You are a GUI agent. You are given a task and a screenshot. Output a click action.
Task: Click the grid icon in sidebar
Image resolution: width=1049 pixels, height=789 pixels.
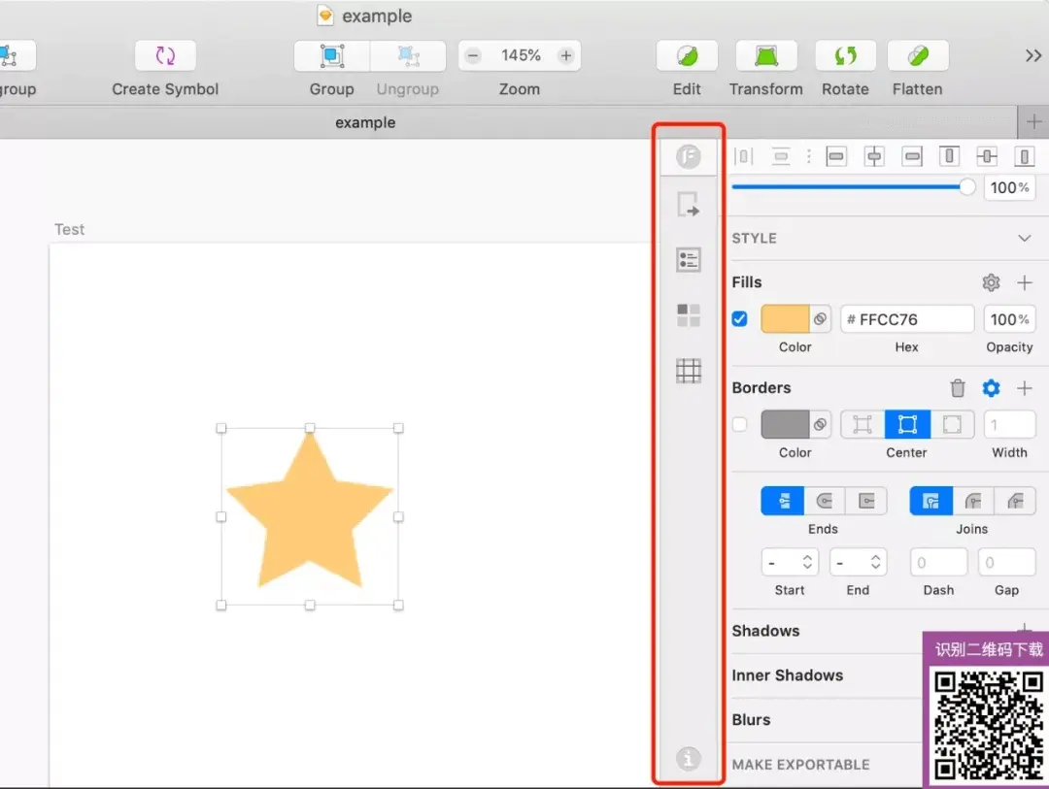(689, 371)
